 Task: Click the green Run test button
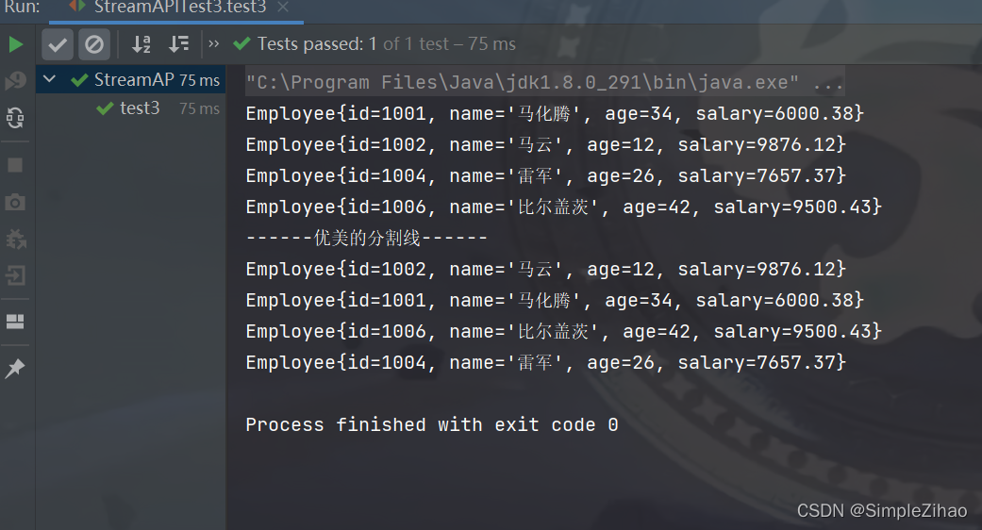(16, 44)
